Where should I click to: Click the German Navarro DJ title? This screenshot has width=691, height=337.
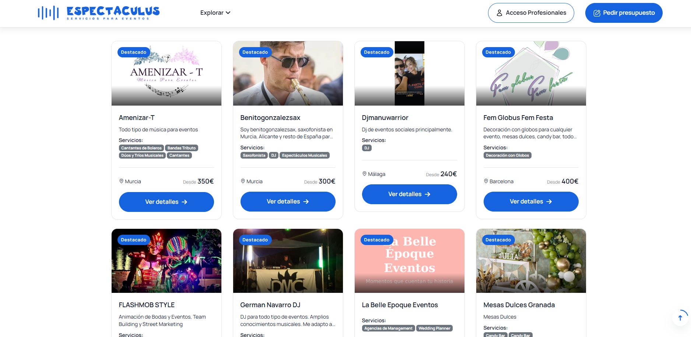coord(270,305)
